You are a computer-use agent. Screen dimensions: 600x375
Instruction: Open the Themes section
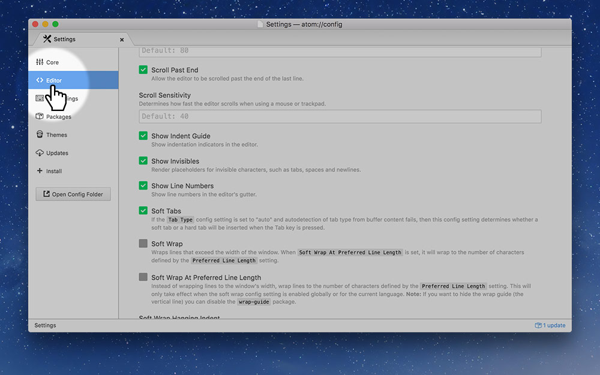tap(73, 134)
